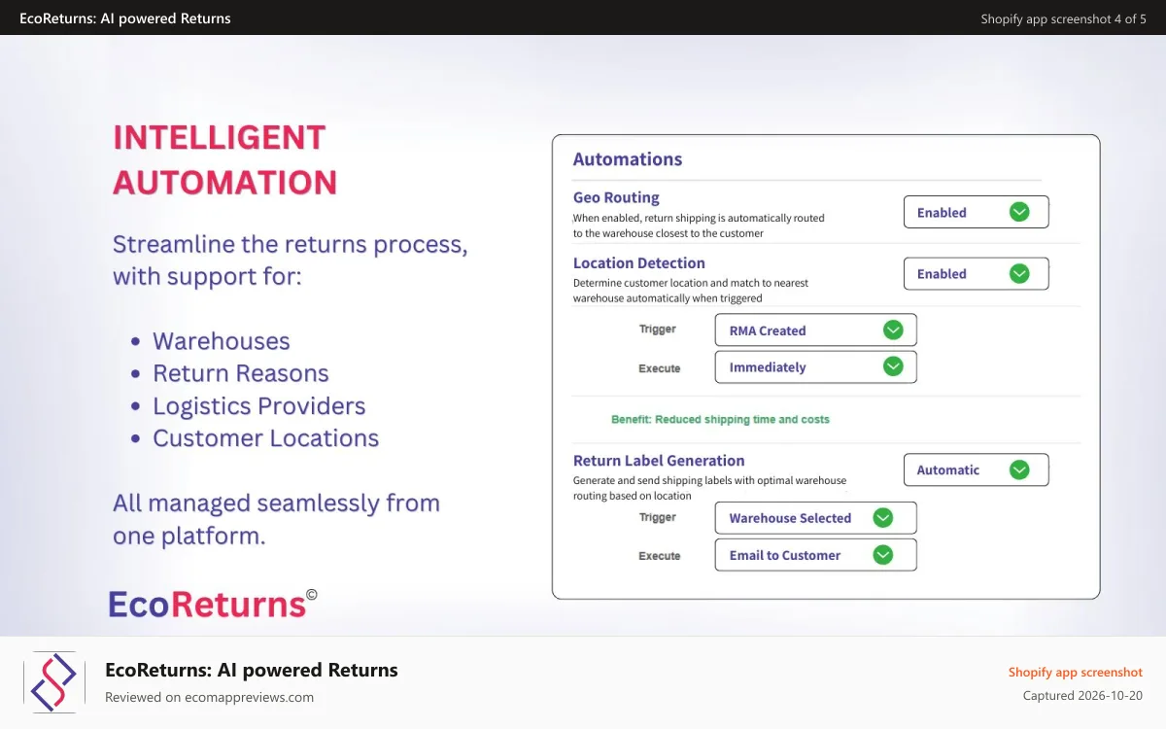
Task: Click the green chevron in Location Detection dropdown
Action: tap(1019, 273)
